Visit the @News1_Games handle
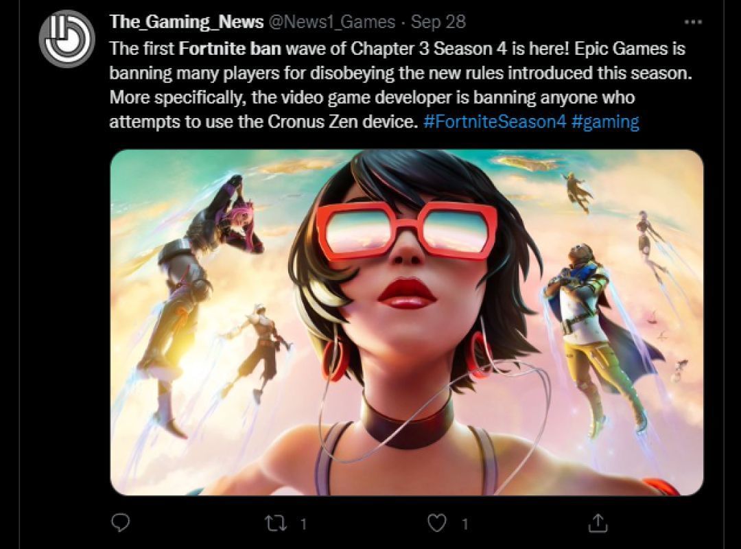 [x=332, y=22]
